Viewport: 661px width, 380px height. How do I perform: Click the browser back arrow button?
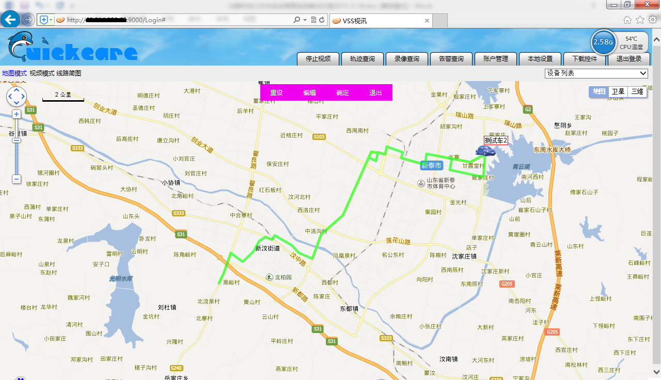[x=10, y=20]
